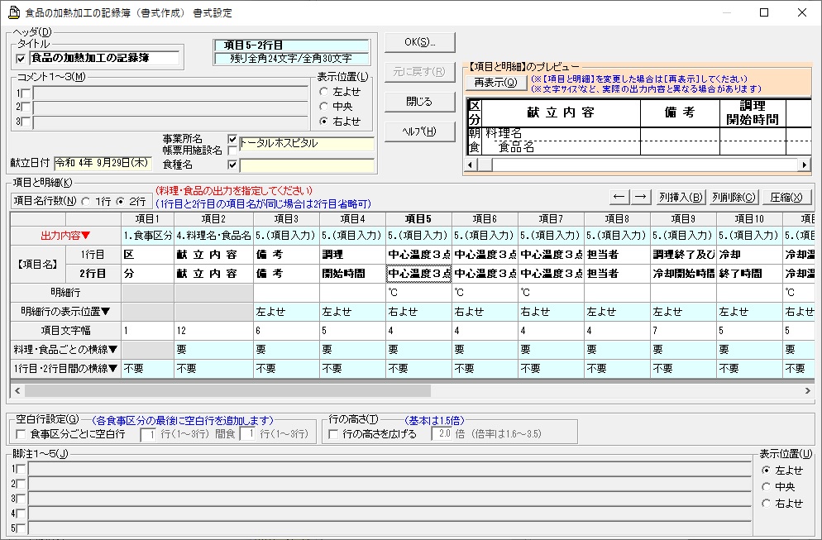822x540 pixels.
Task: Click 項目3 detail position cell 左よせ
Action: point(286,312)
